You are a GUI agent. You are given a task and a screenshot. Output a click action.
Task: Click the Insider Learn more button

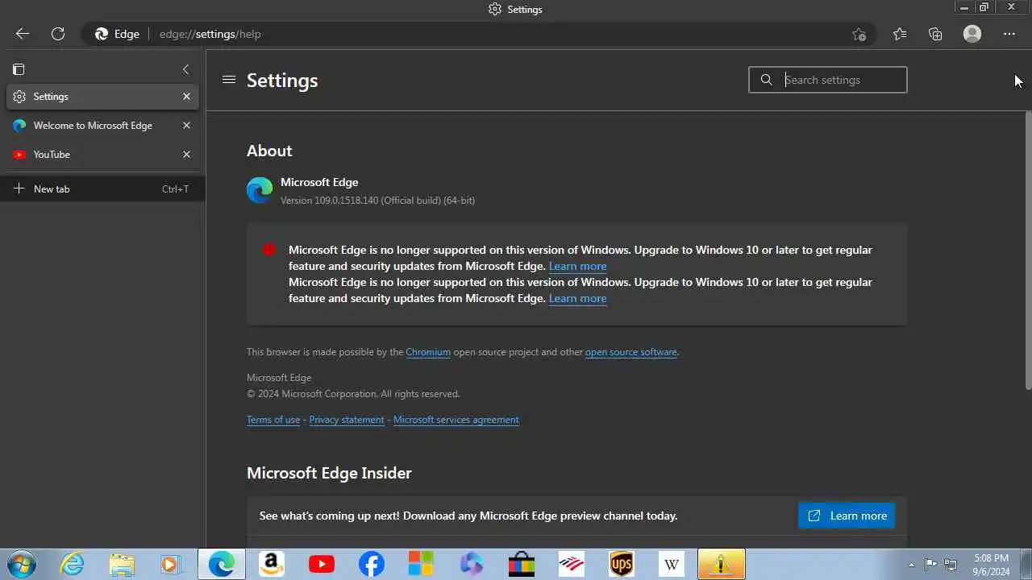tap(847, 516)
